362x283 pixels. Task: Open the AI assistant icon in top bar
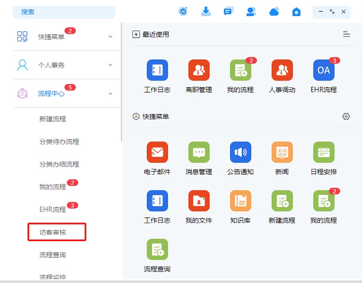click(x=183, y=12)
